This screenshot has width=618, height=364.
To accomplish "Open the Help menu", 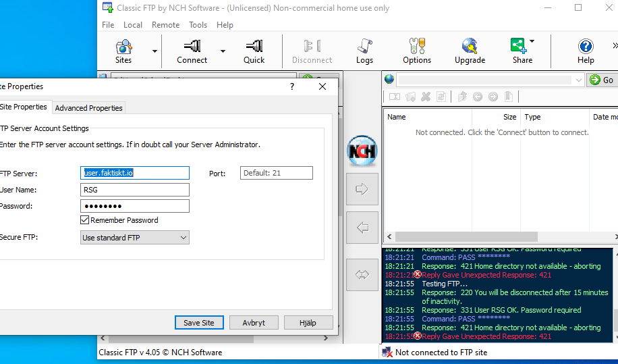I will pos(225,25).
